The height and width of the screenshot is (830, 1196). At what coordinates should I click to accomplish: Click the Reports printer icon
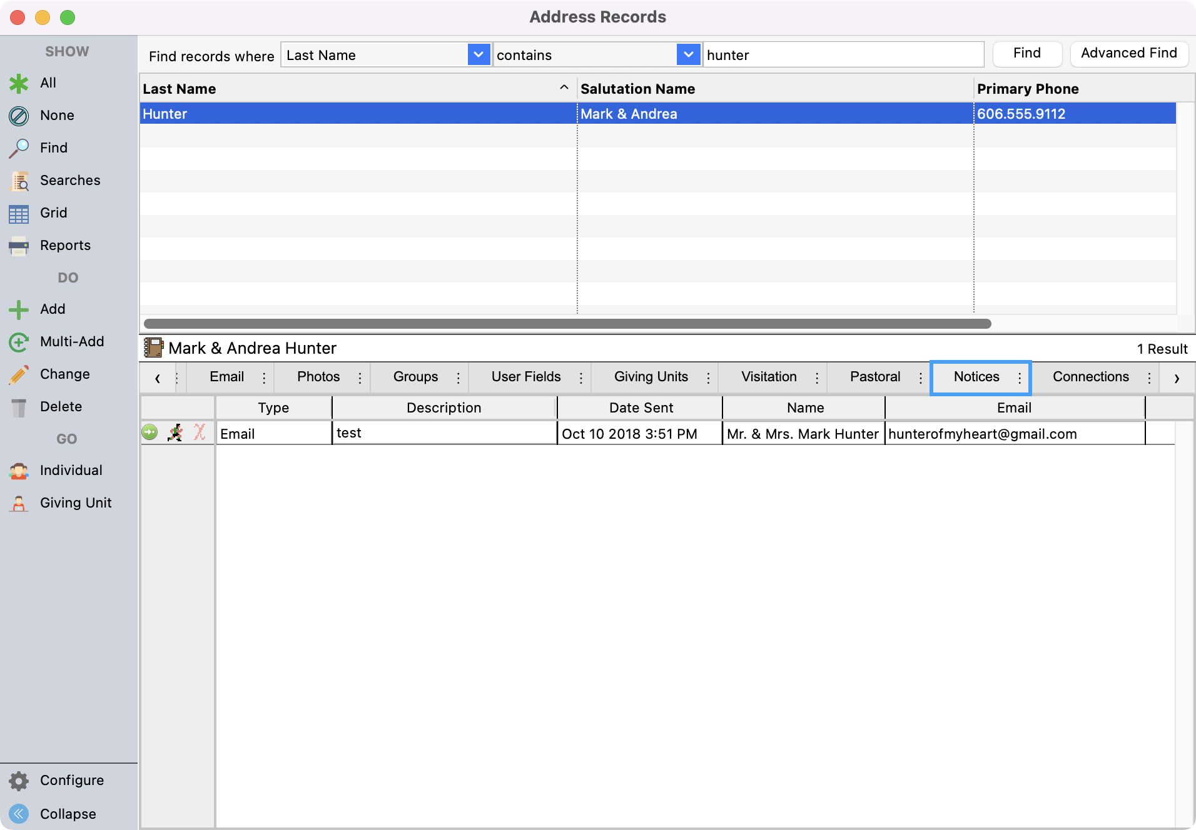click(x=19, y=245)
